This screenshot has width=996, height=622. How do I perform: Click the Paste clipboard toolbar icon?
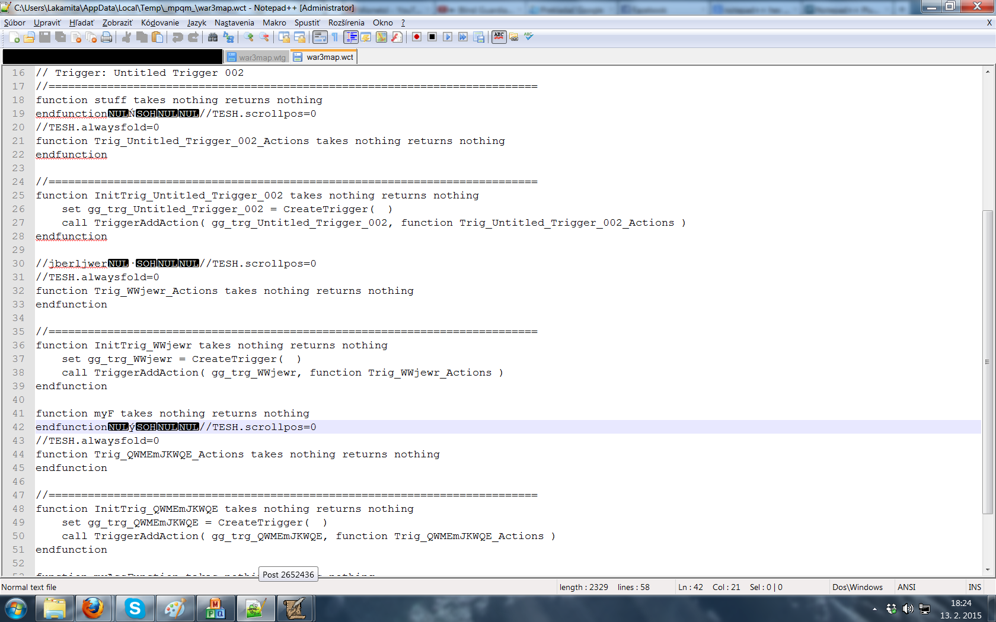(157, 37)
